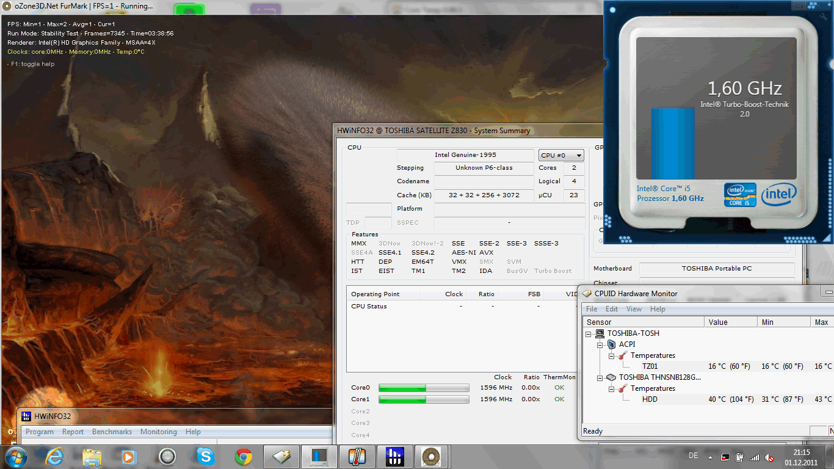Collapse the TOSHIBA-TOSH tree node
Viewport: 834px width, 469px height.
[589, 334]
